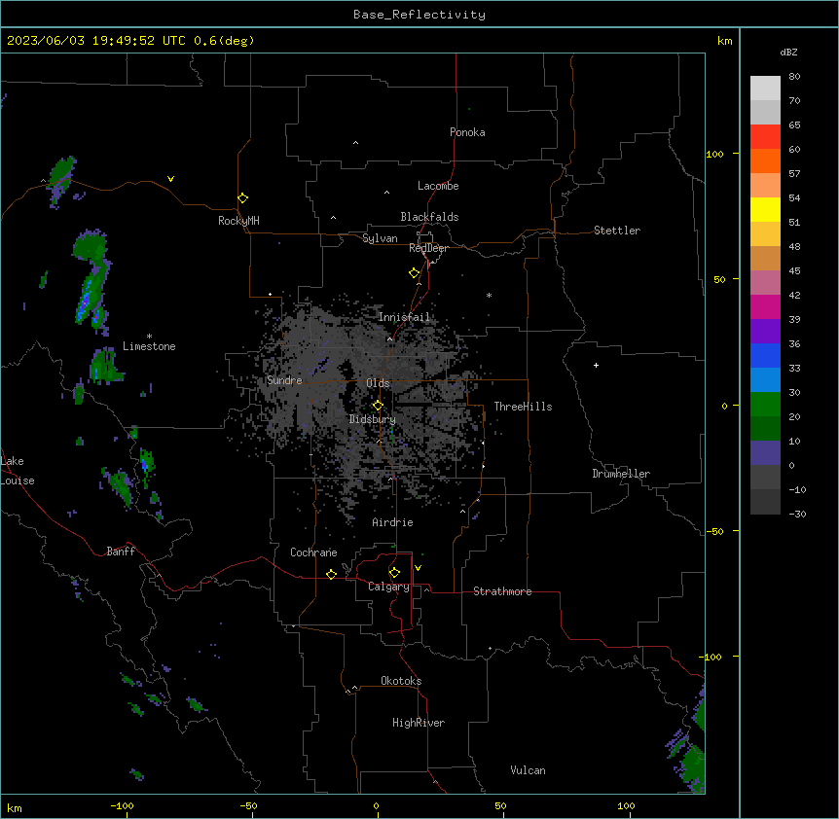Select the asterisk marker above Limestone label
Viewport: 839px width, 819px height.
coord(149,337)
